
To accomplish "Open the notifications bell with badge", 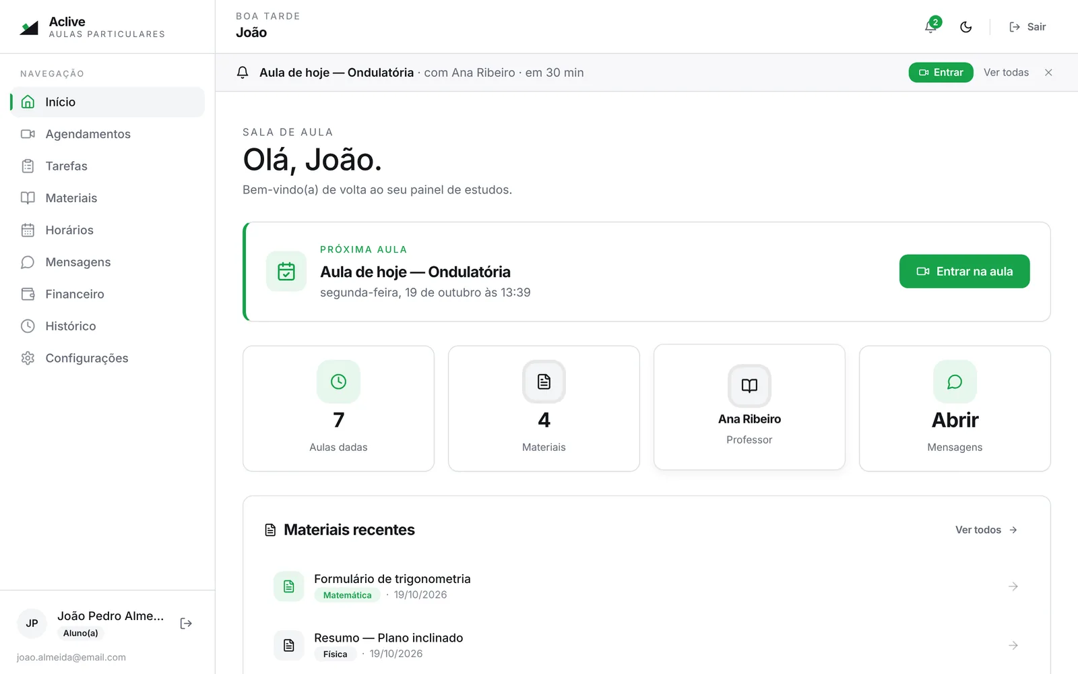I will tap(931, 27).
